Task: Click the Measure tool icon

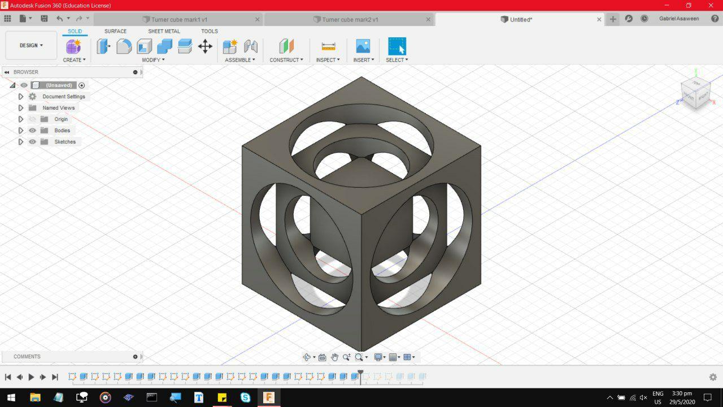Action: pos(328,46)
